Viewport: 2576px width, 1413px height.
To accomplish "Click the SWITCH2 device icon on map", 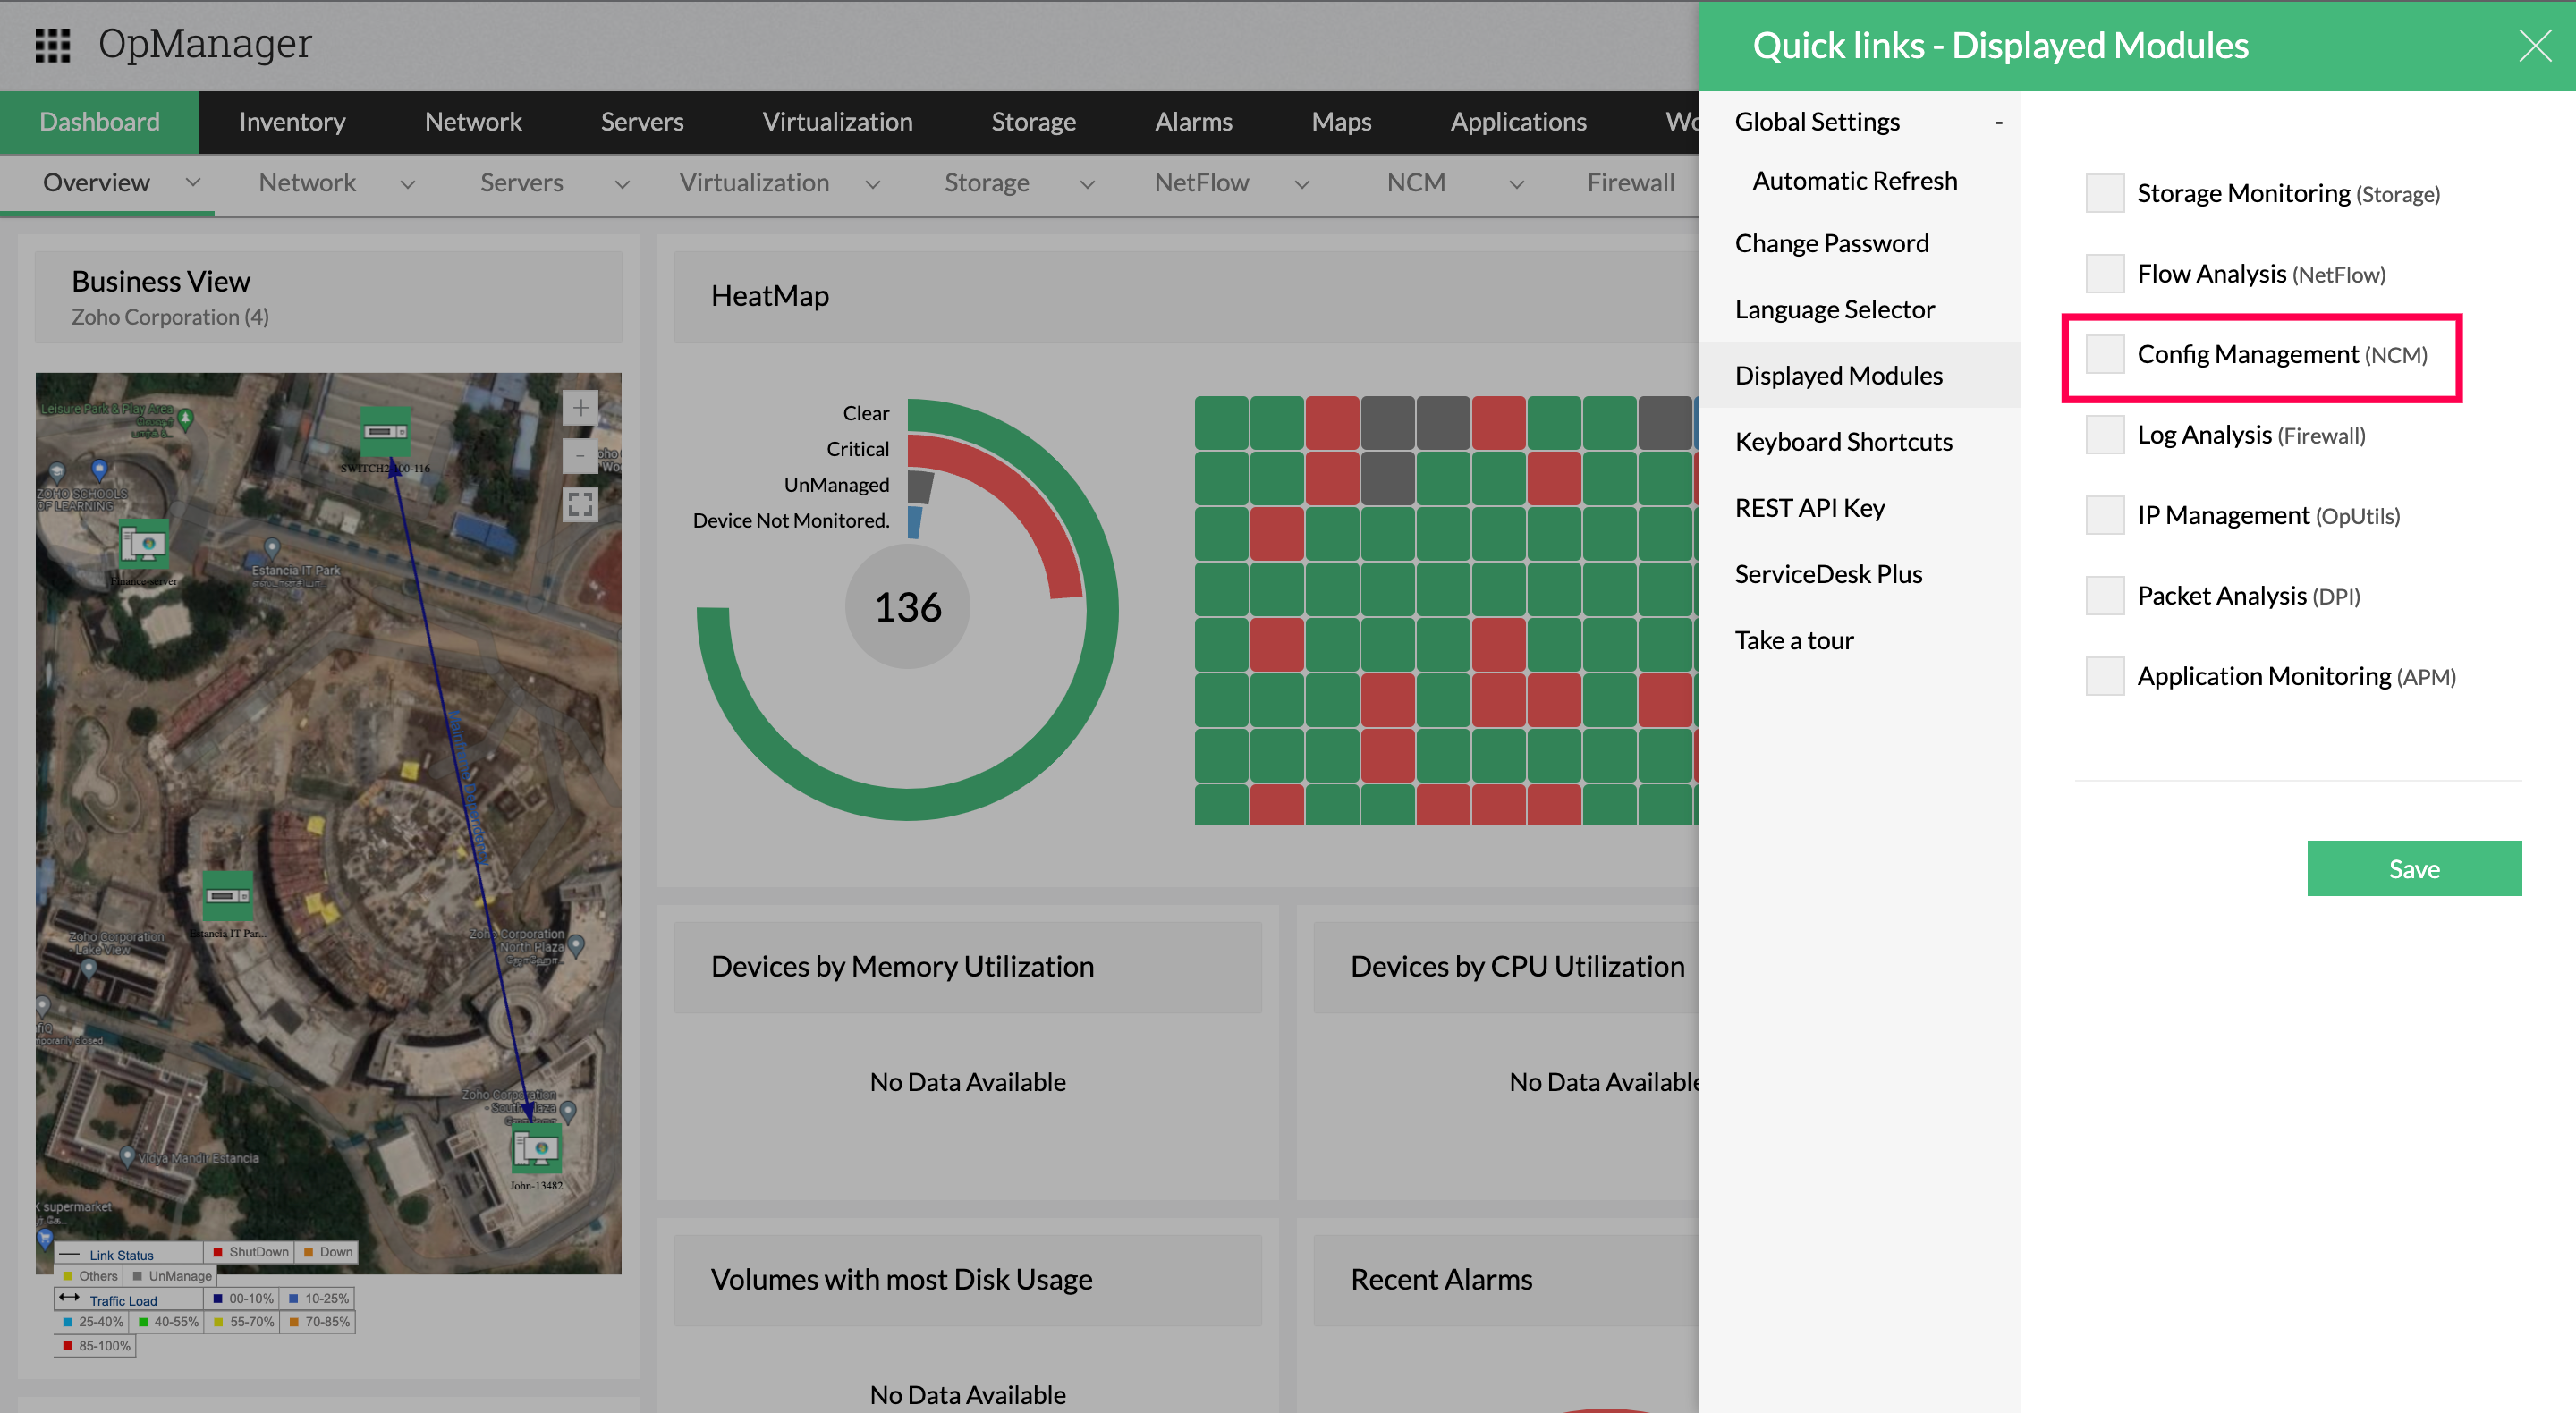I will (385, 431).
